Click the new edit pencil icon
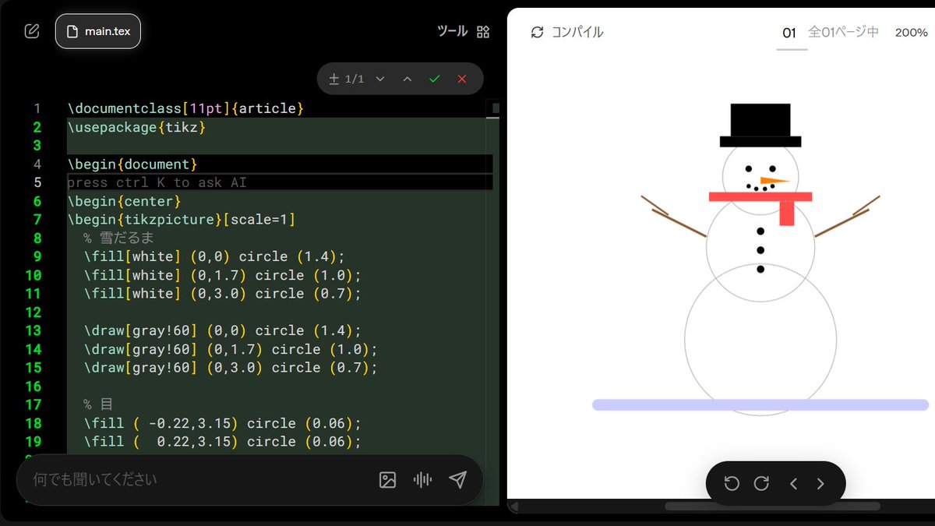 [31, 31]
